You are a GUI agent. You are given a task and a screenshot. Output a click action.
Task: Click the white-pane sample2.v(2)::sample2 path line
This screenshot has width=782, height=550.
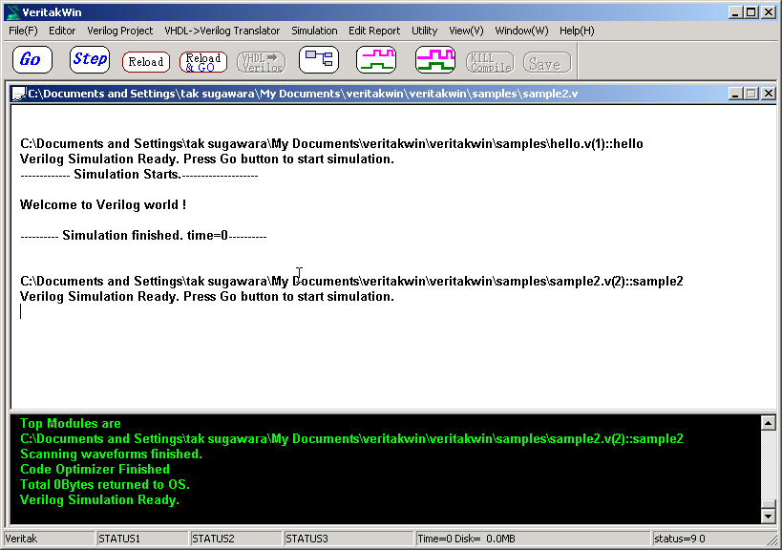(x=351, y=282)
